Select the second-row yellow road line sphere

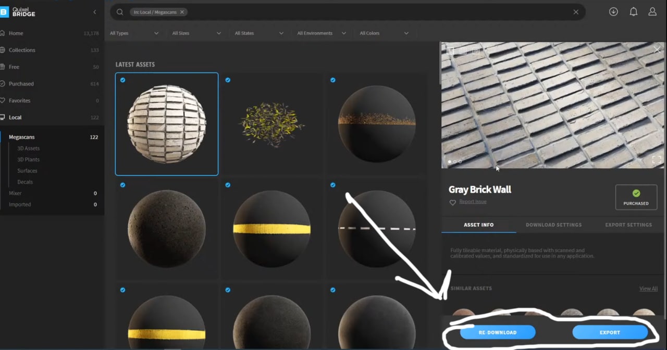[x=272, y=228]
